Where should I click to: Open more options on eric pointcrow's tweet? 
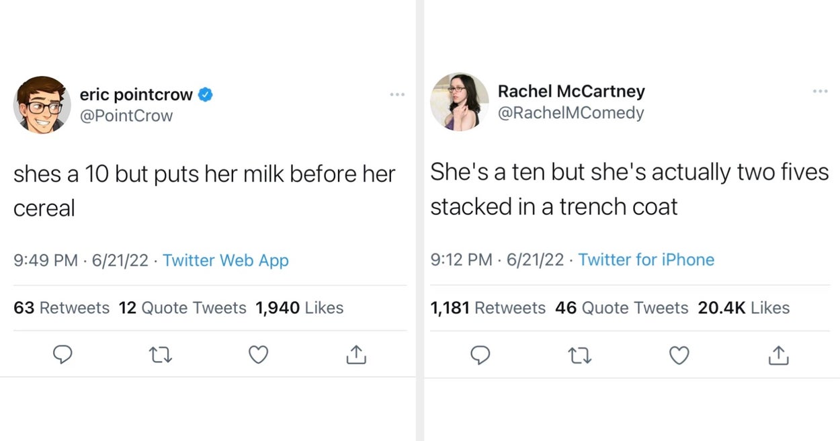tap(398, 95)
